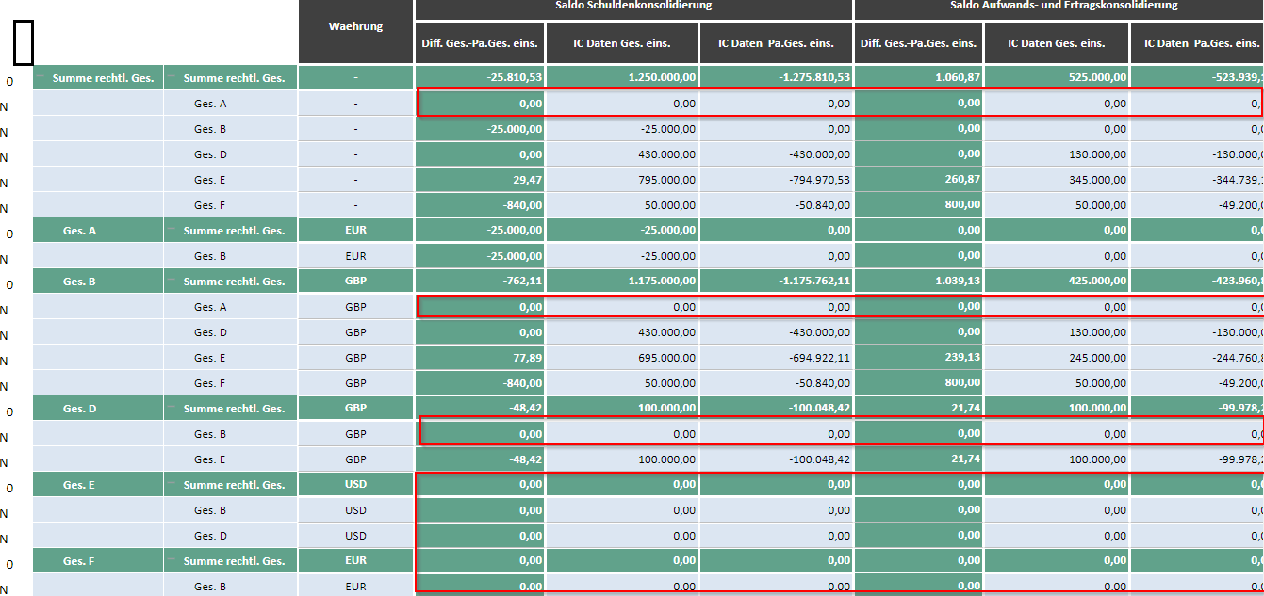
Task: Select the Ges. A row label with GBP currency
Action: pos(231,306)
